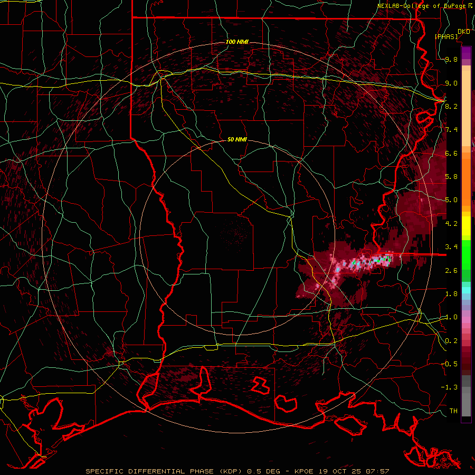Click the -1.3 legend tick label
This screenshot has height=475, width=475.
click(x=449, y=387)
